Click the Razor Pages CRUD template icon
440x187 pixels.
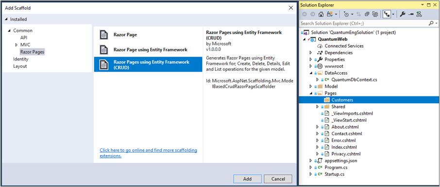coord(104,64)
